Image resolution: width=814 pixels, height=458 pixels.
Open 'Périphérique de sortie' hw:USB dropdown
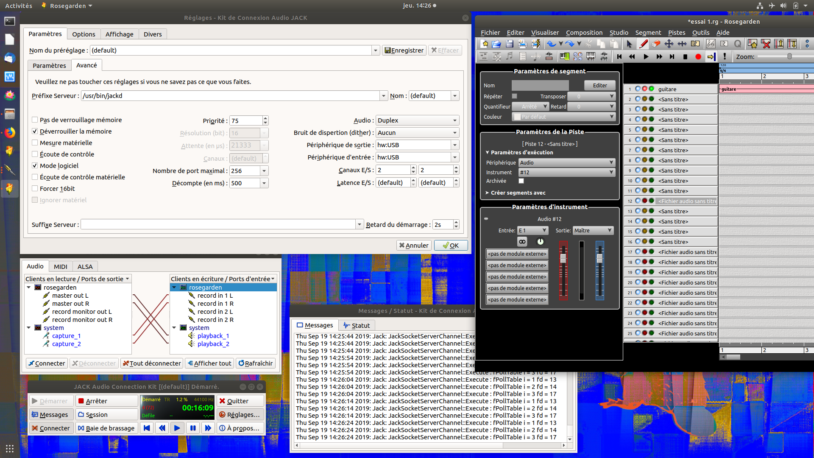[x=455, y=145]
